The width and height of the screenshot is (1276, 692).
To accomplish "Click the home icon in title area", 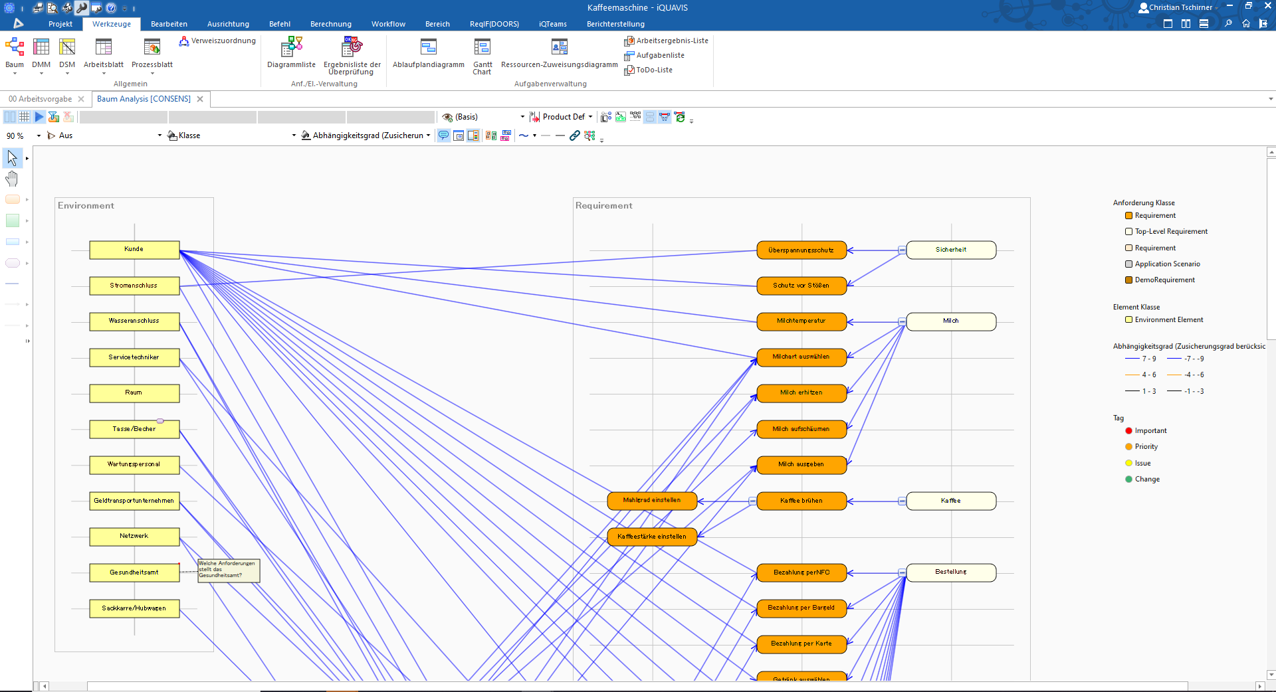I will coord(1246,24).
